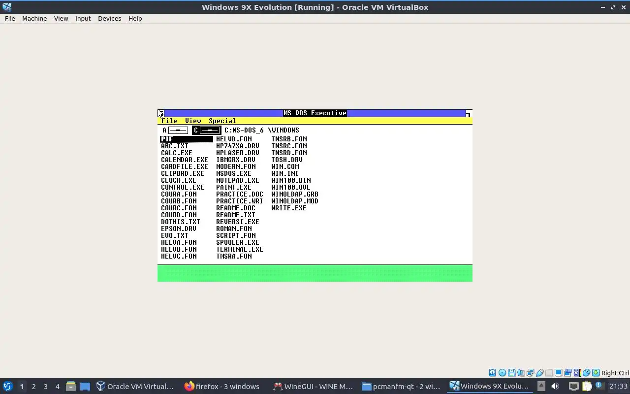Click VirtualBox optical disc status icon
Image resolution: width=630 pixels, height=394 pixels.
click(x=502, y=373)
